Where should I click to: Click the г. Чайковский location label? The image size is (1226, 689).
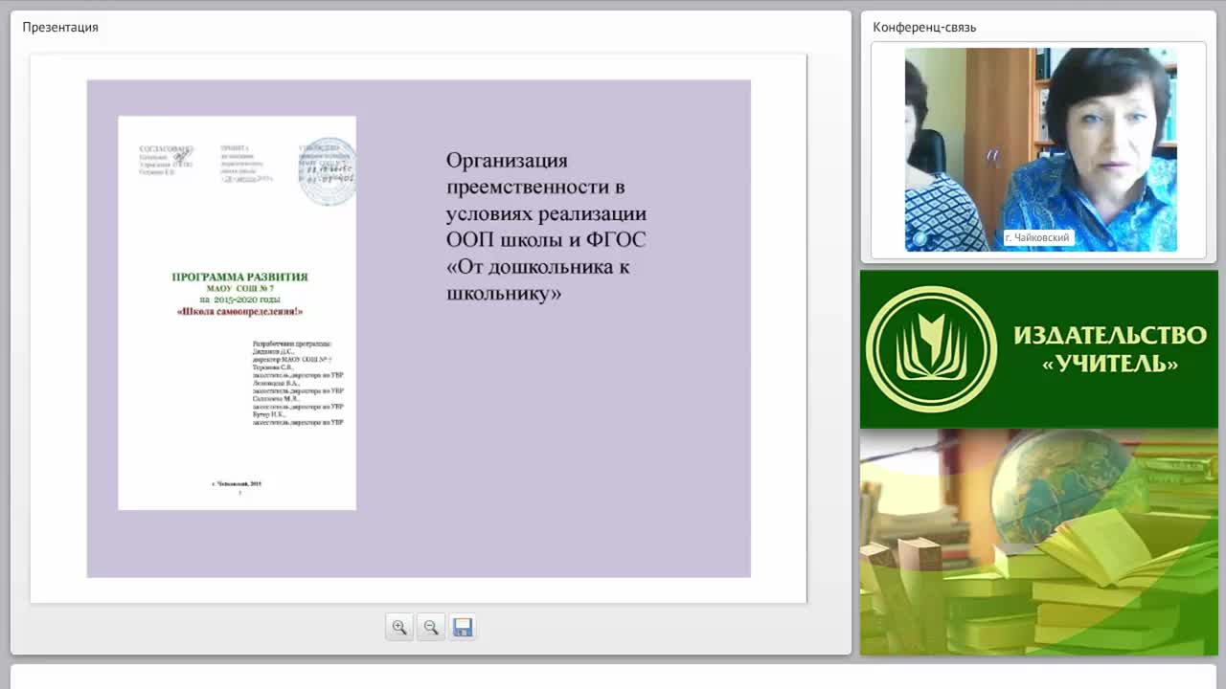point(1037,237)
